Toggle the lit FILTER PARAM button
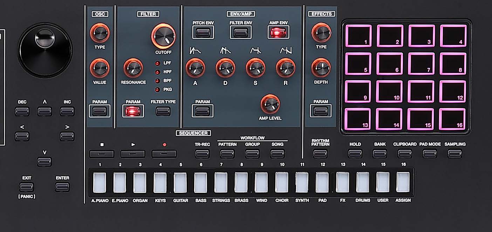492x232 pixels. click(134, 111)
